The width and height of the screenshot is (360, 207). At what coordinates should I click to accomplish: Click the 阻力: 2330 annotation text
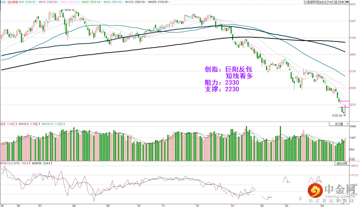[x=222, y=82]
